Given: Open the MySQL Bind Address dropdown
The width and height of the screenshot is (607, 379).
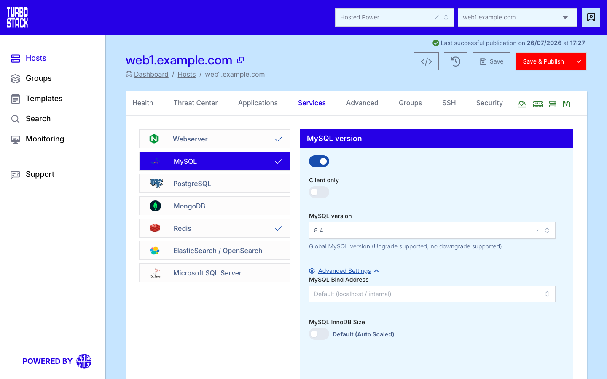Looking at the screenshot, I should point(432,294).
